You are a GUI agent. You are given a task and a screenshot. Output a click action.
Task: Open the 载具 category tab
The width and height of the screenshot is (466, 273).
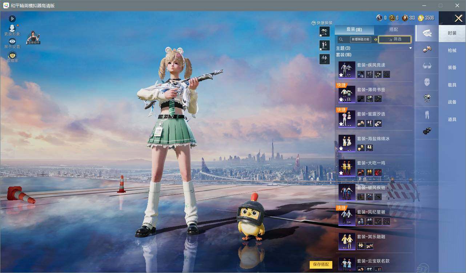(x=452, y=85)
